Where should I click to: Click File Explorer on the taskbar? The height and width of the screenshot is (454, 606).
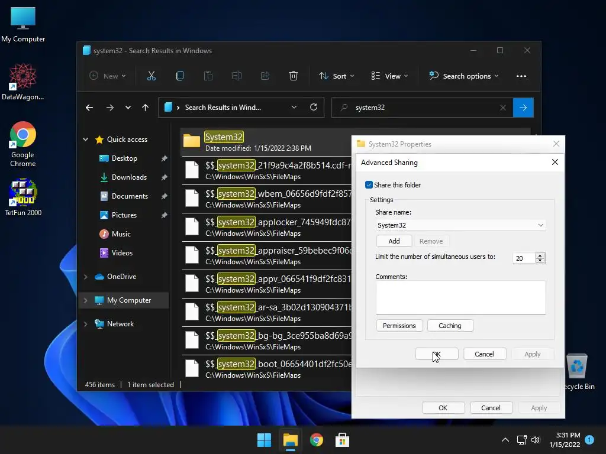[290, 440]
